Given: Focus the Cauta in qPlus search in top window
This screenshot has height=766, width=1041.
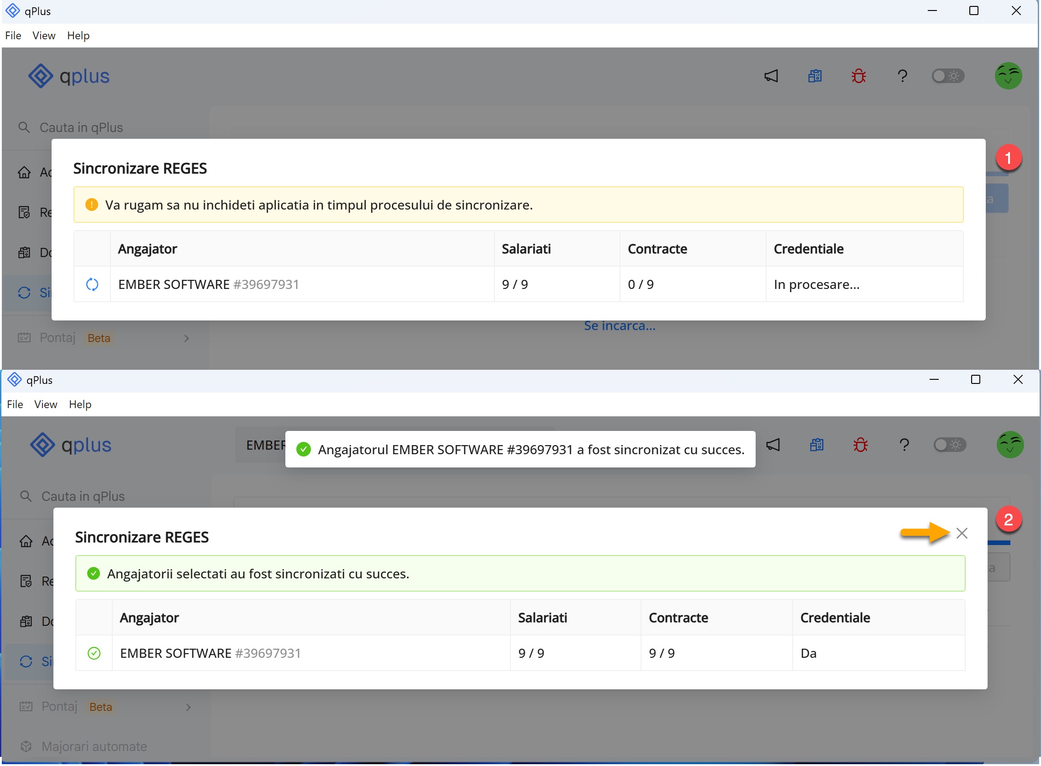Looking at the screenshot, I should pos(106,127).
